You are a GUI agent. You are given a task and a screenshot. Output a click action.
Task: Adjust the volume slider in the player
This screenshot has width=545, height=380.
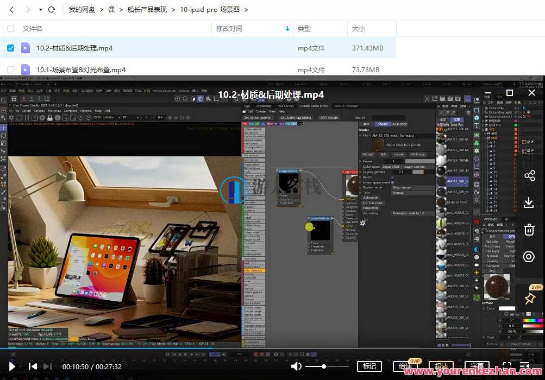tap(324, 365)
